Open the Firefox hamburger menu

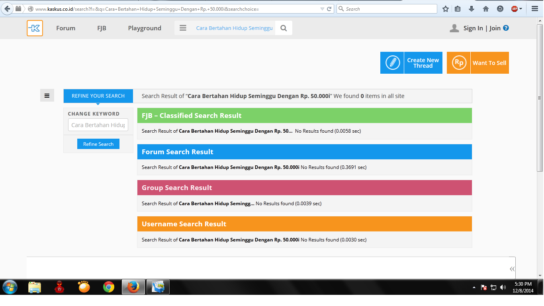click(535, 9)
